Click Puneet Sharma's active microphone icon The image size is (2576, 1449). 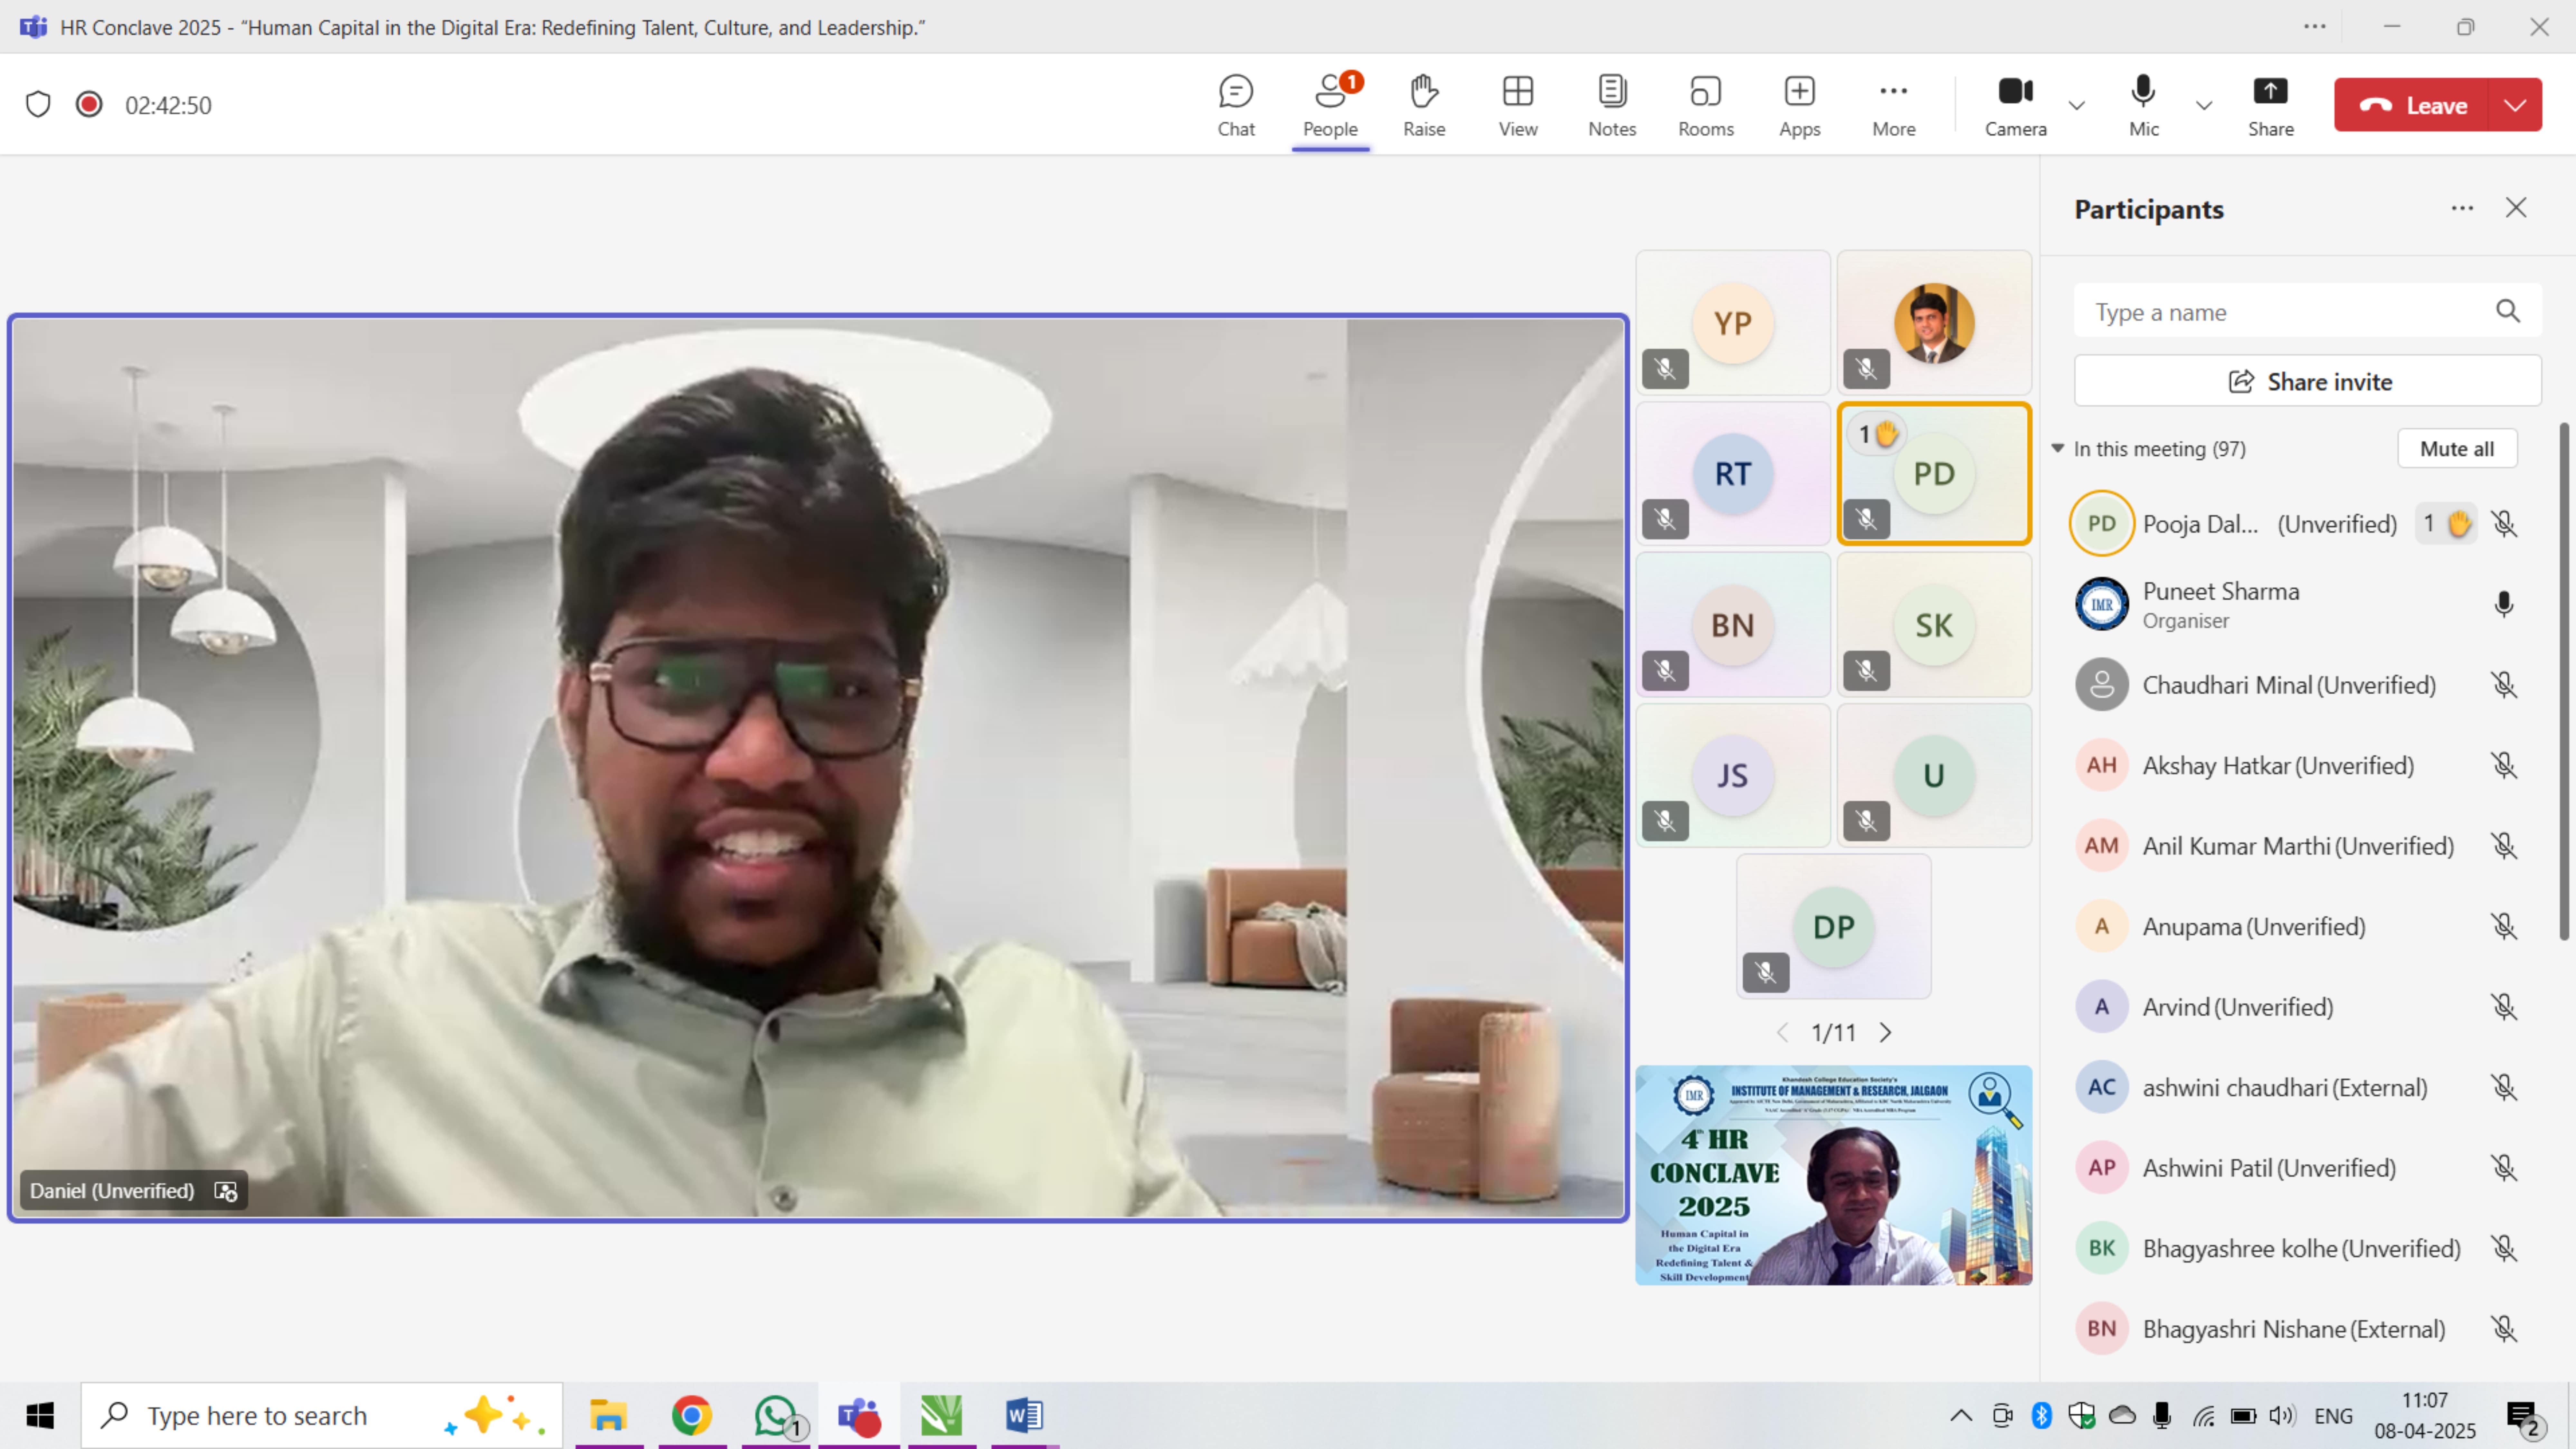point(2504,604)
